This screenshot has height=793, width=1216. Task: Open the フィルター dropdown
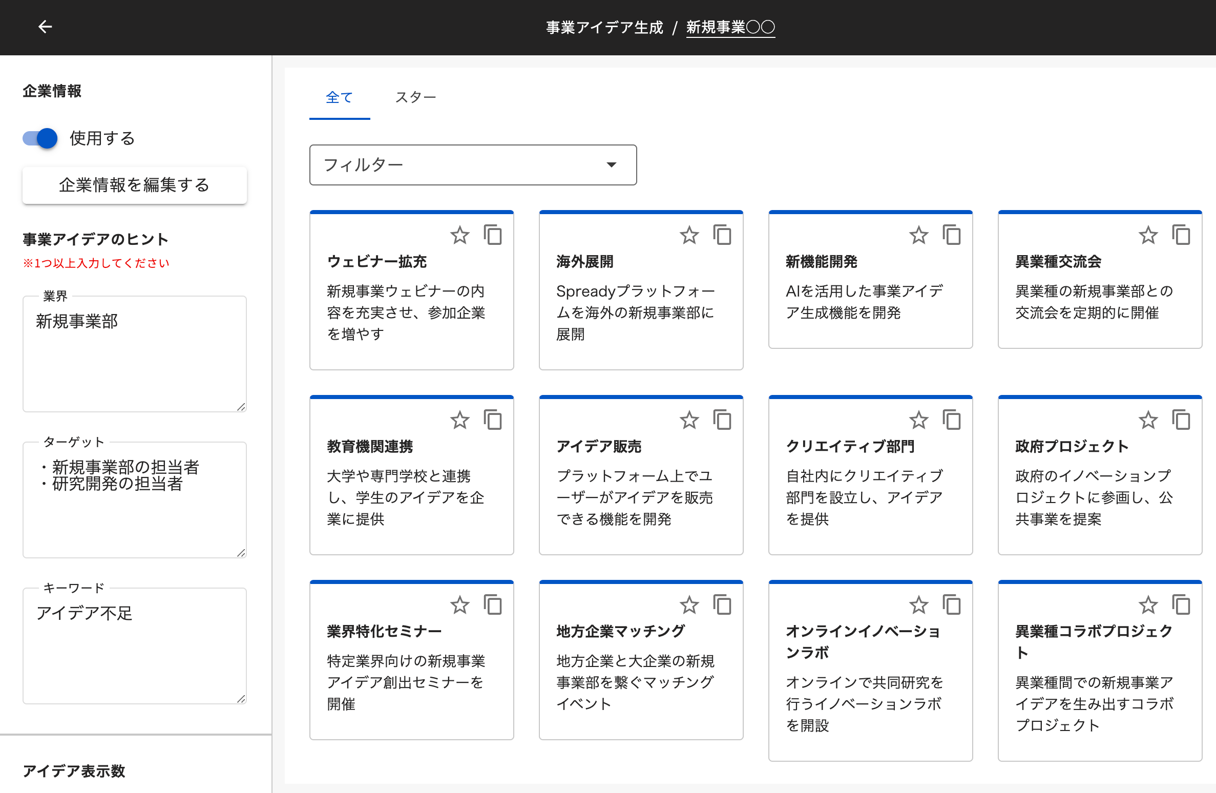coord(472,165)
